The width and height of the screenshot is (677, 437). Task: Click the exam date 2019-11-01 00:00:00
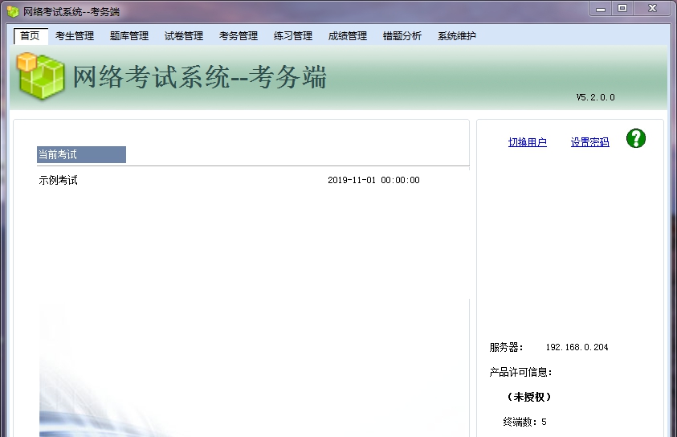(x=373, y=180)
